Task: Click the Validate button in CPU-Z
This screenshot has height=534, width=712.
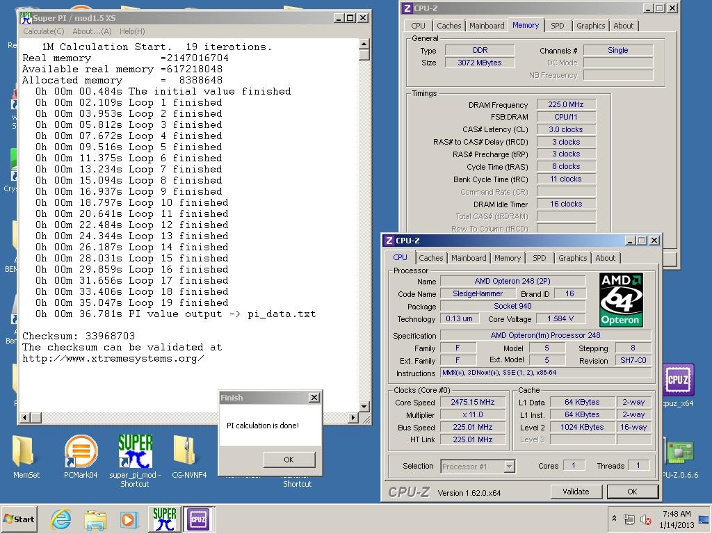Action: pyautogui.click(x=576, y=492)
